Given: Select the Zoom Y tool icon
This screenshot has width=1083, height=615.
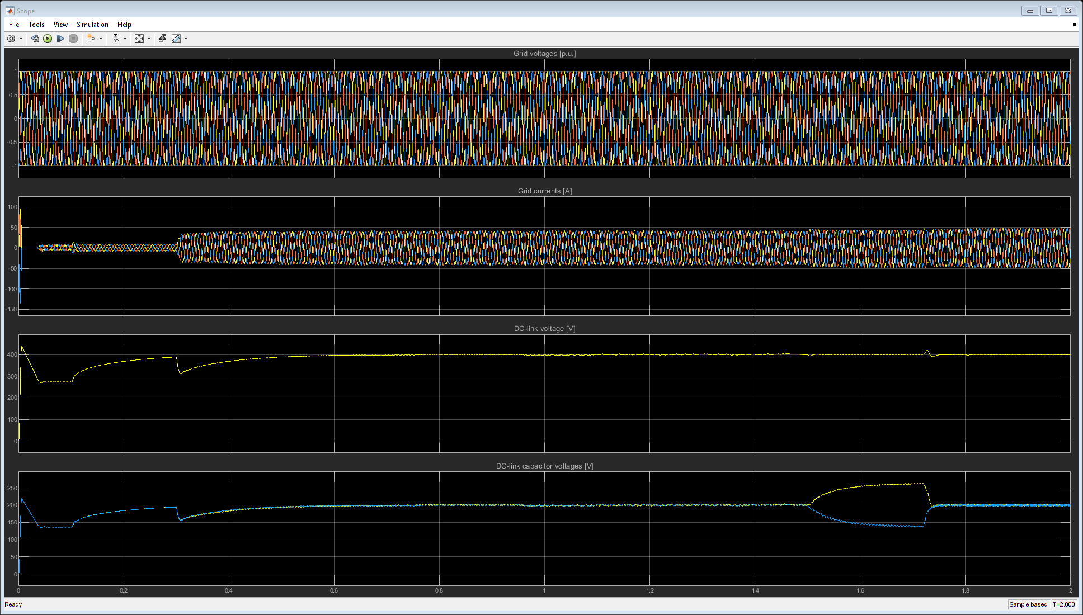Looking at the screenshot, I should click(x=116, y=39).
